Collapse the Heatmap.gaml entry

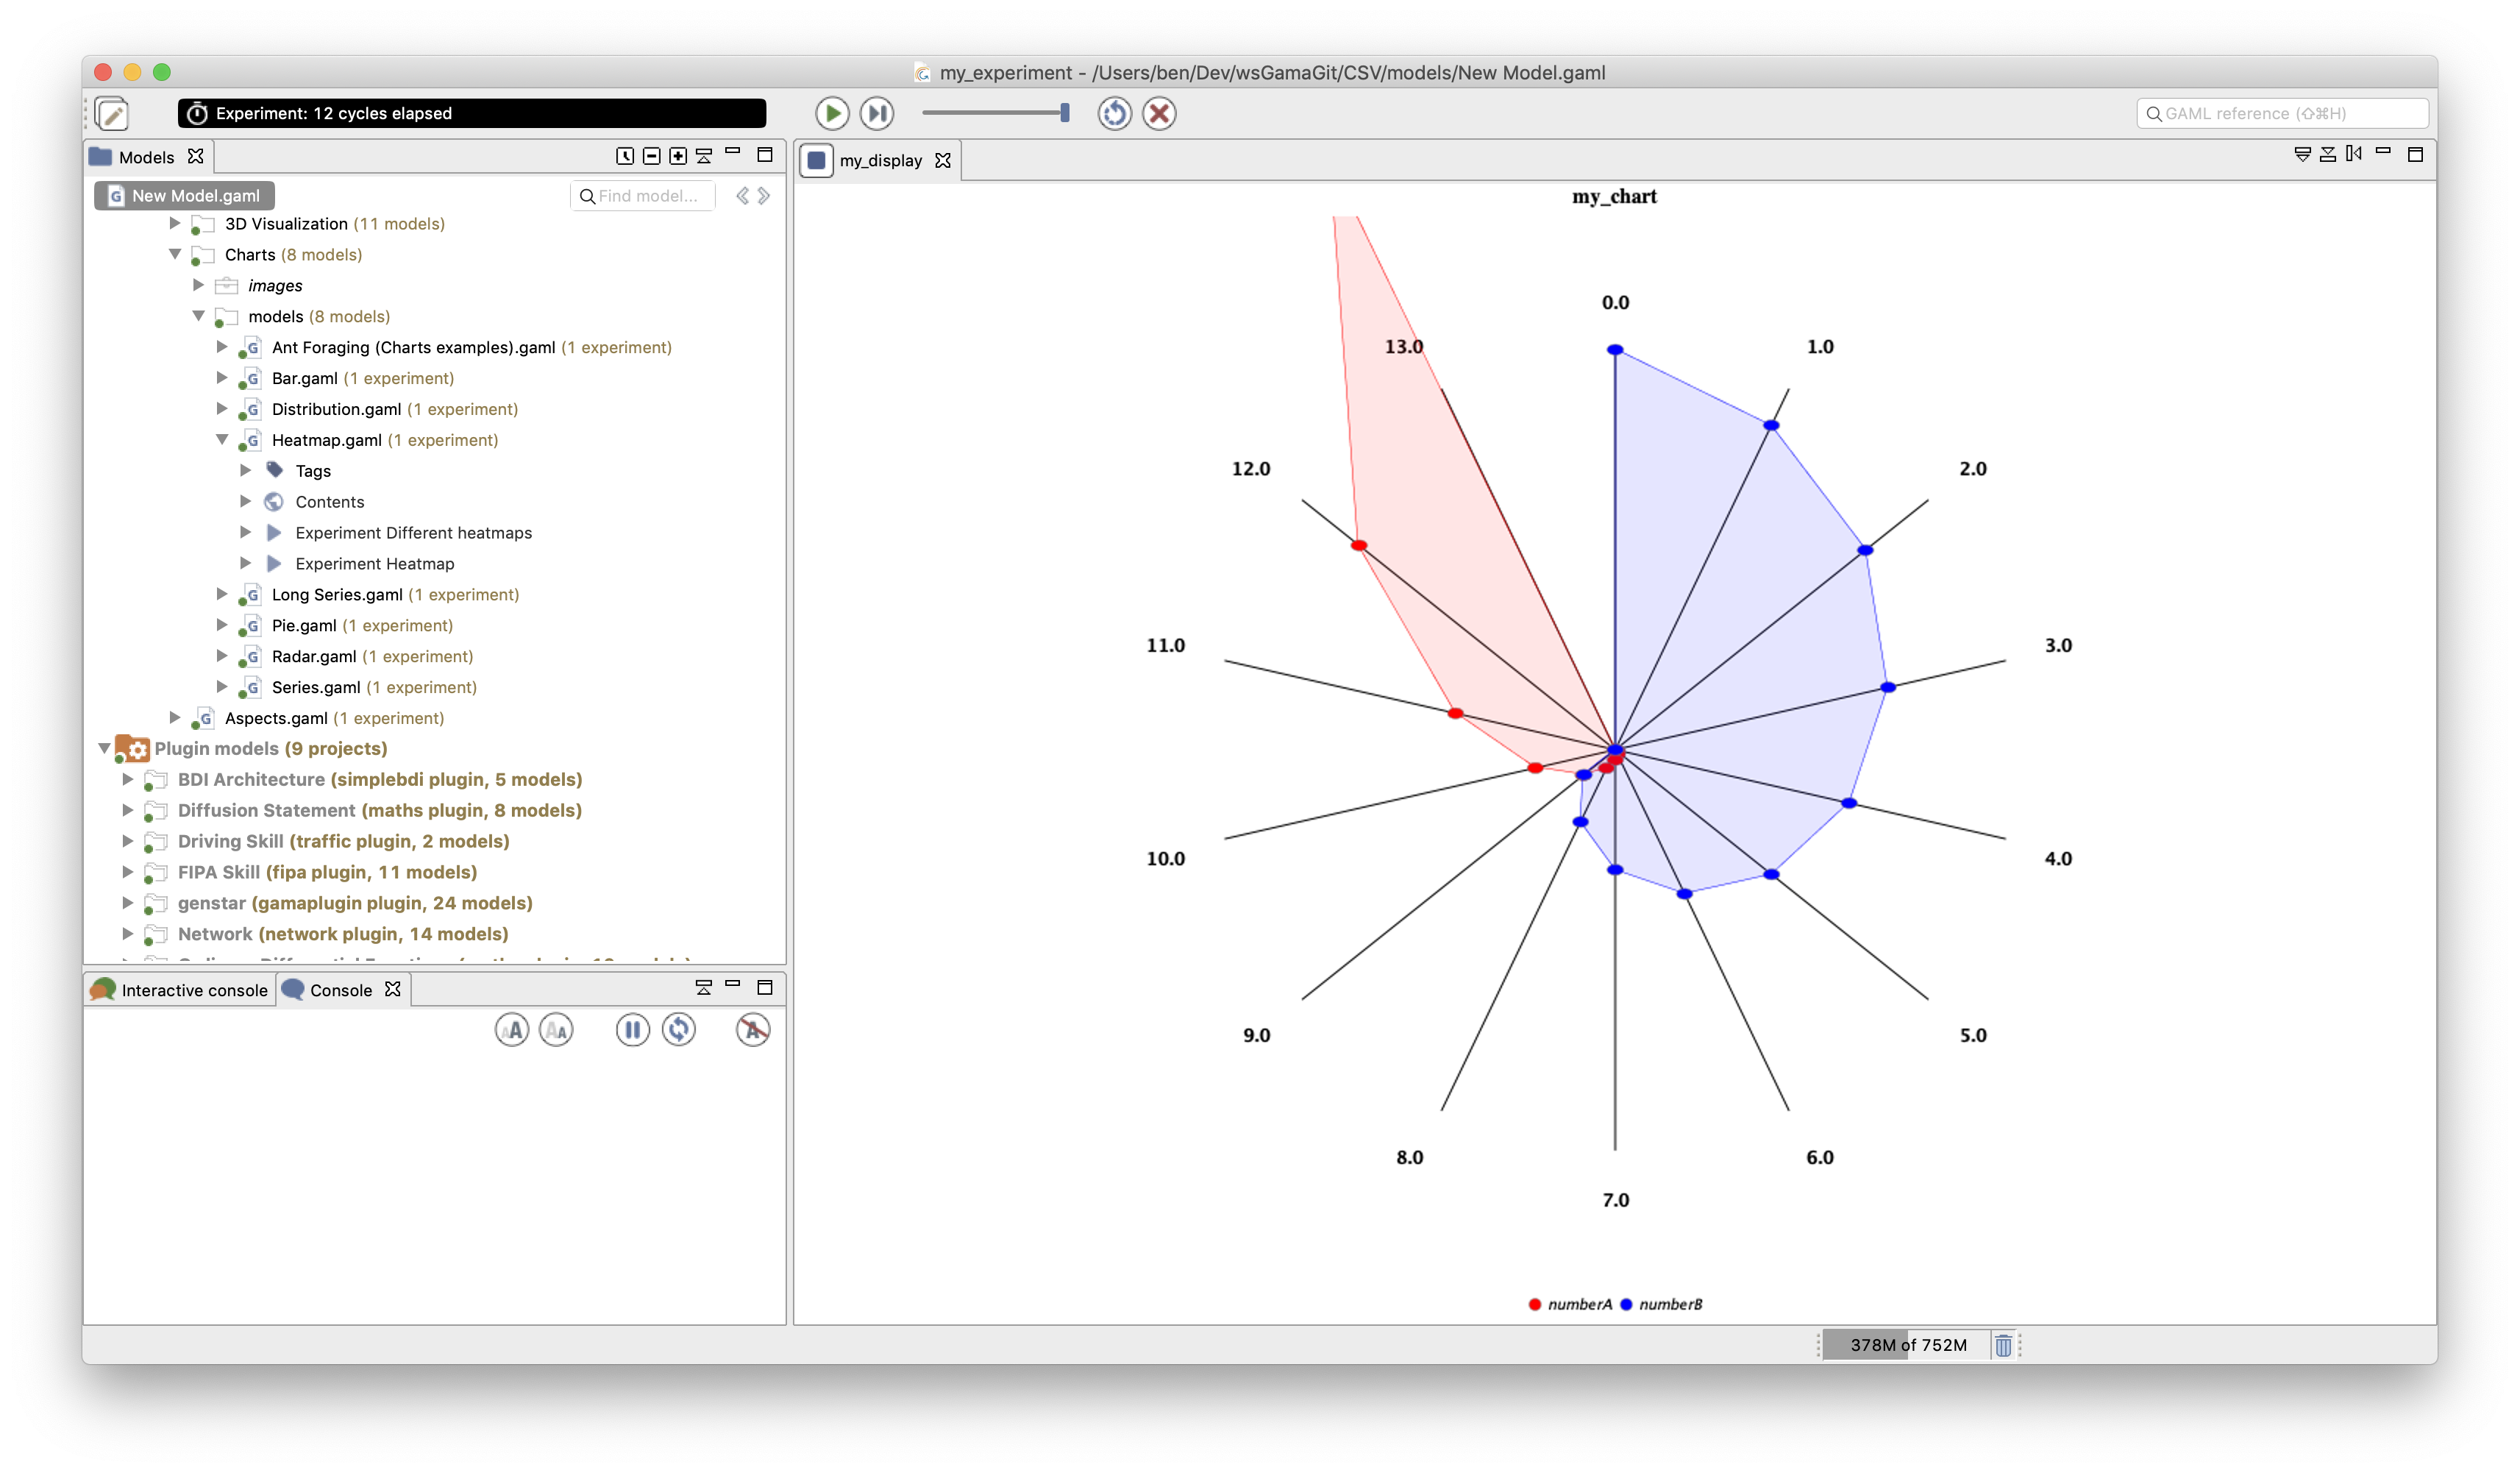coord(222,440)
